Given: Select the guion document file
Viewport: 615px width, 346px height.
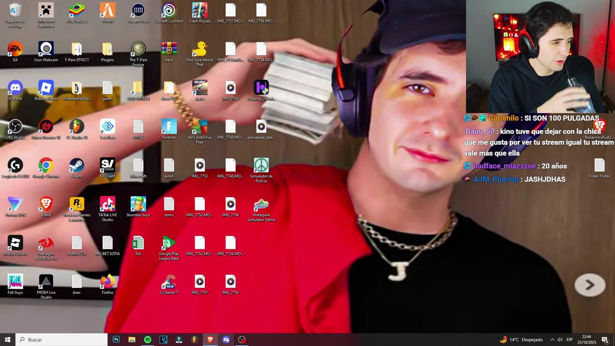Looking at the screenshot, I should [x=108, y=91].
